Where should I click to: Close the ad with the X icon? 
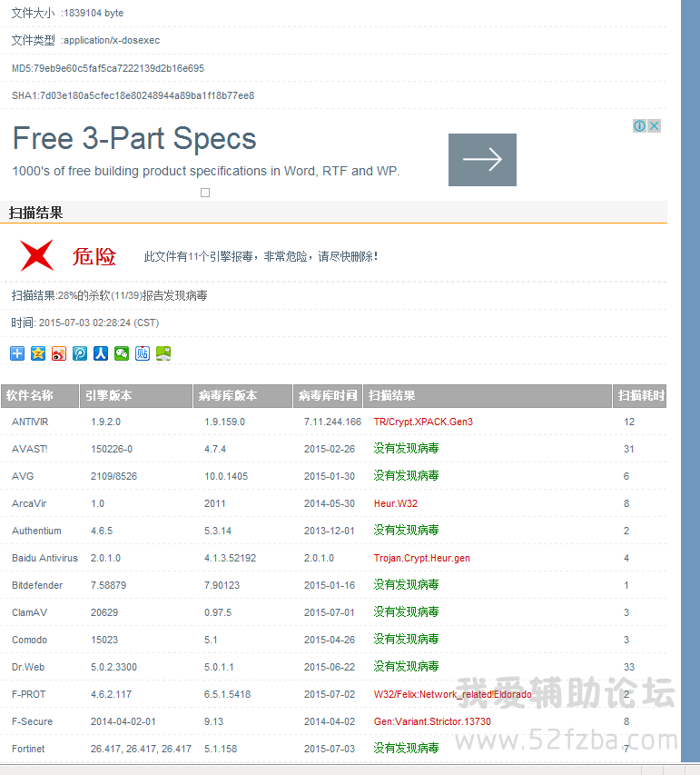[654, 126]
